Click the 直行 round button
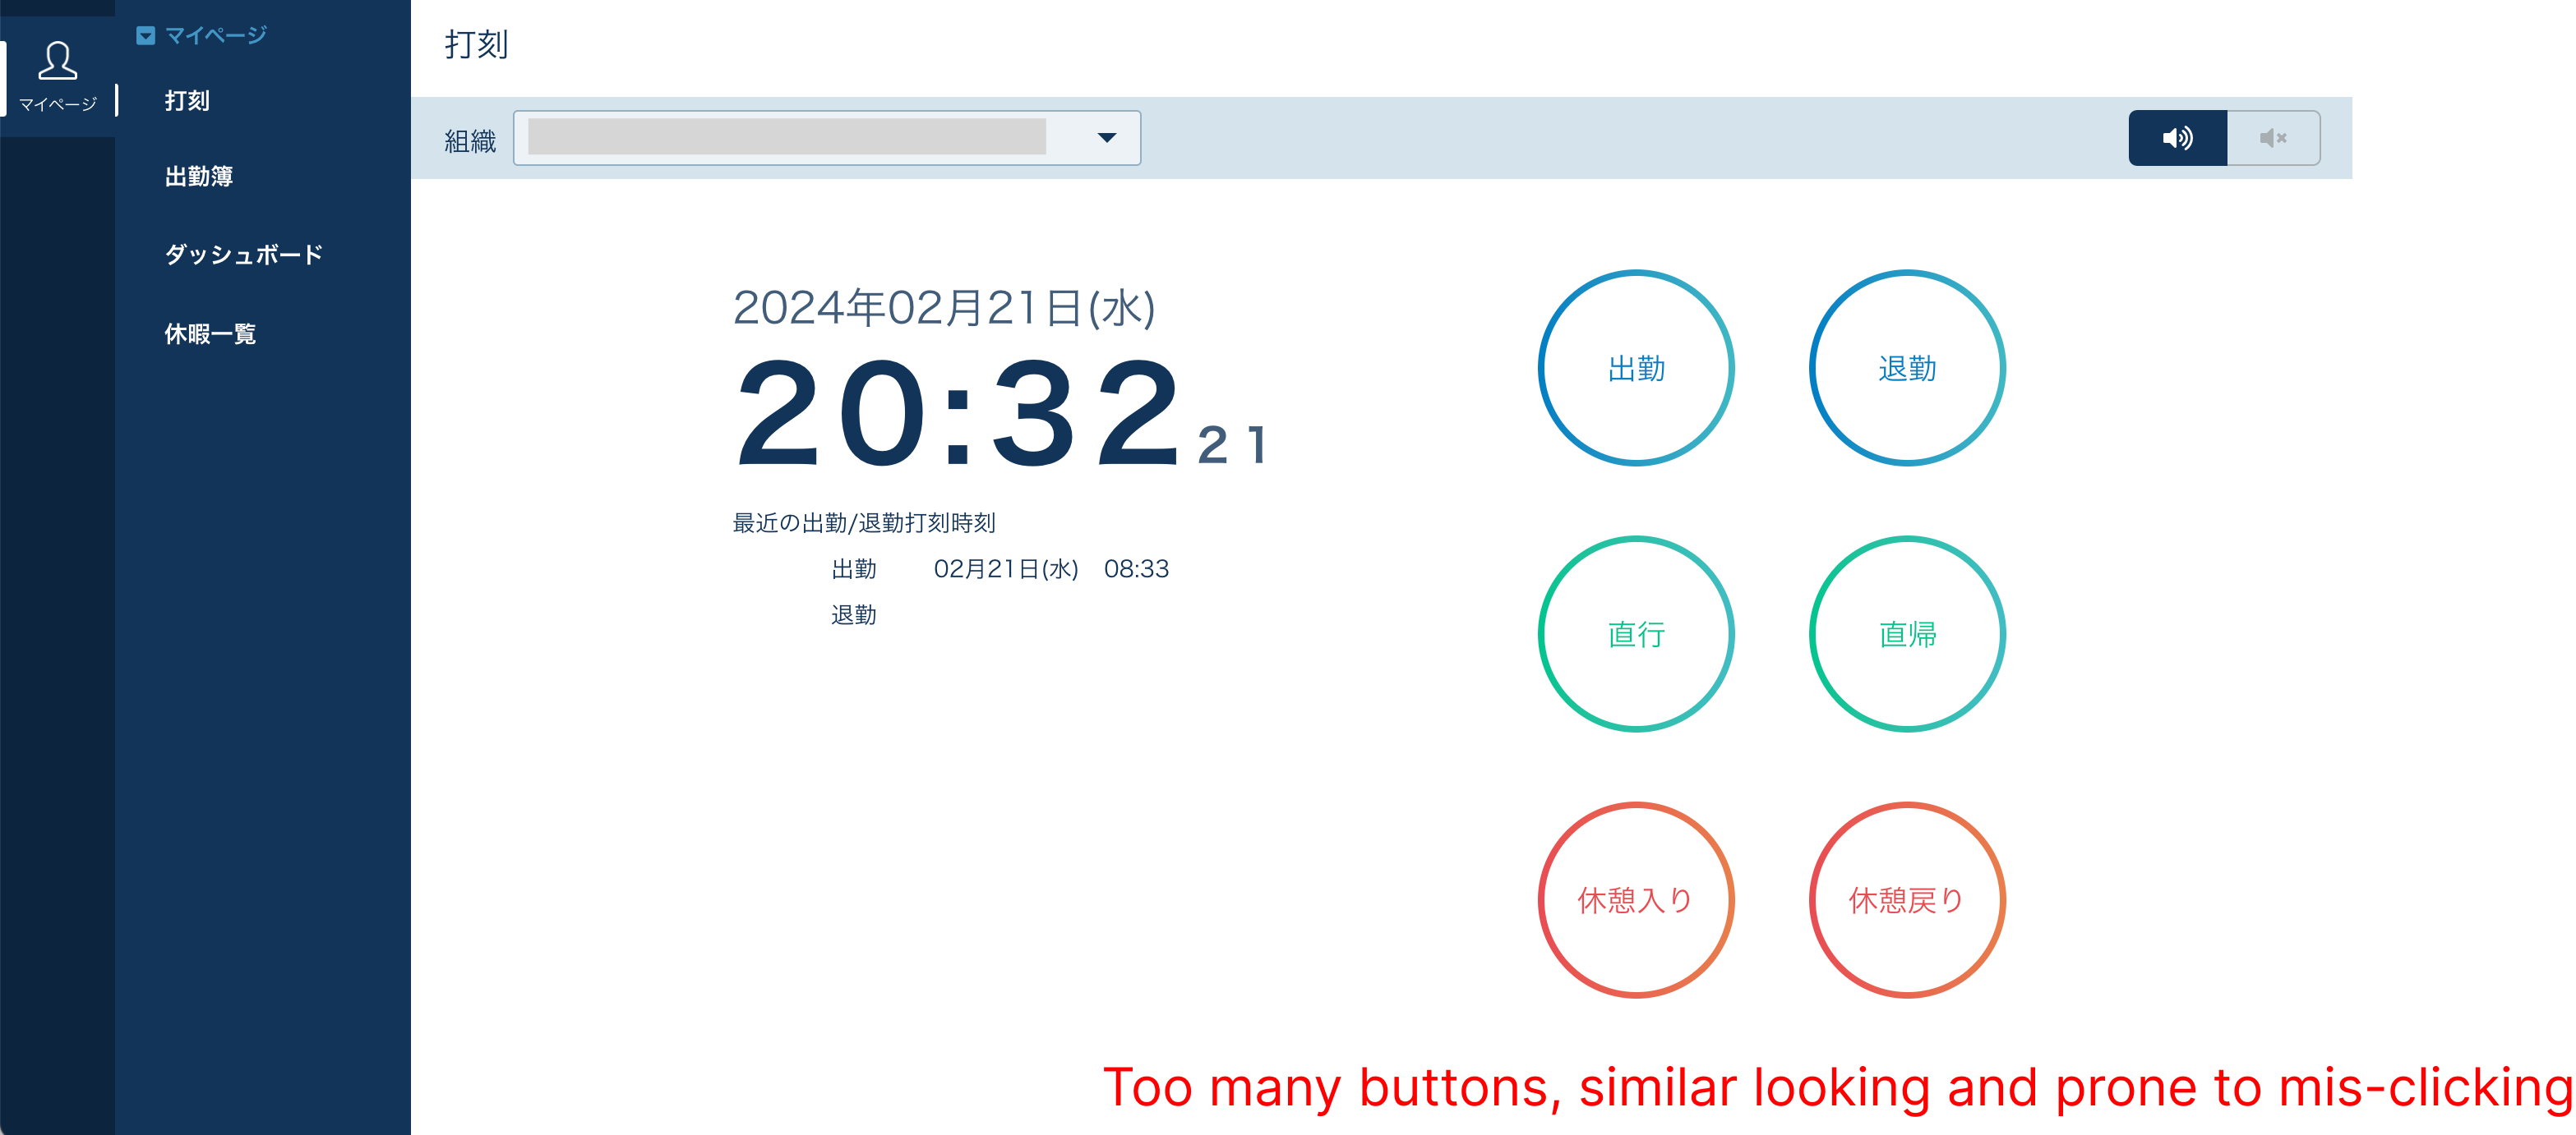 (1635, 633)
